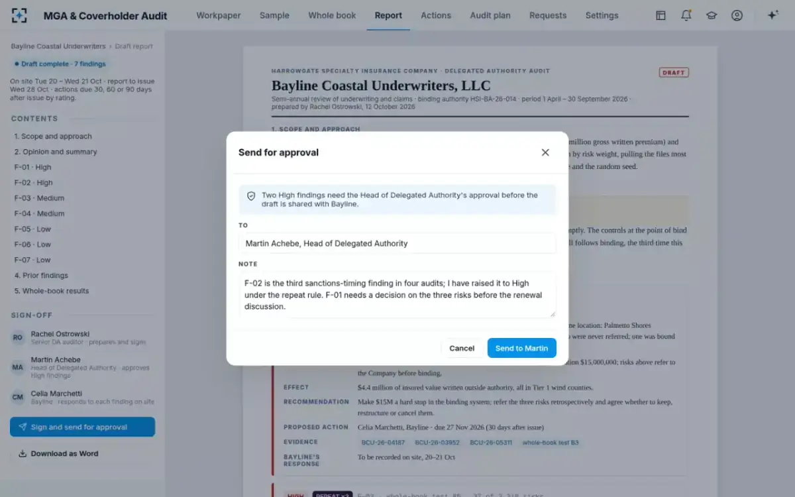Image resolution: width=795 pixels, height=497 pixels.
Task: Click the Draft complete status badge
Action: (60, 64)
